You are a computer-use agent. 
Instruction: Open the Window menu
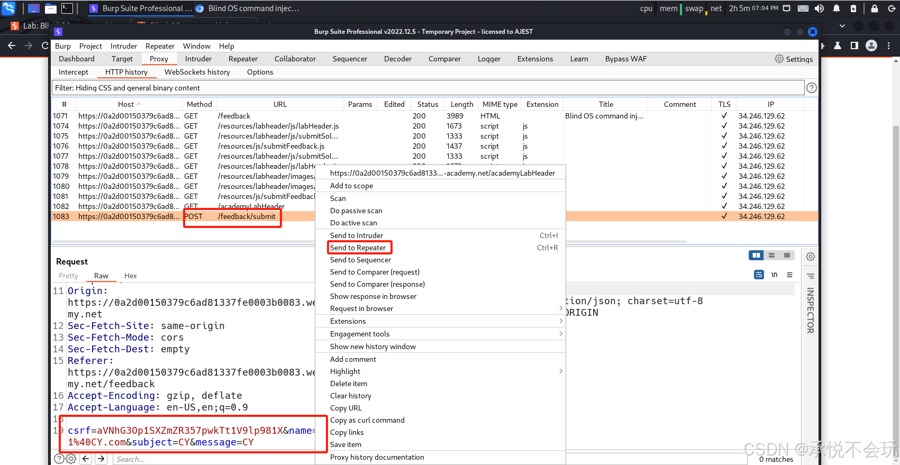point(197,46)
